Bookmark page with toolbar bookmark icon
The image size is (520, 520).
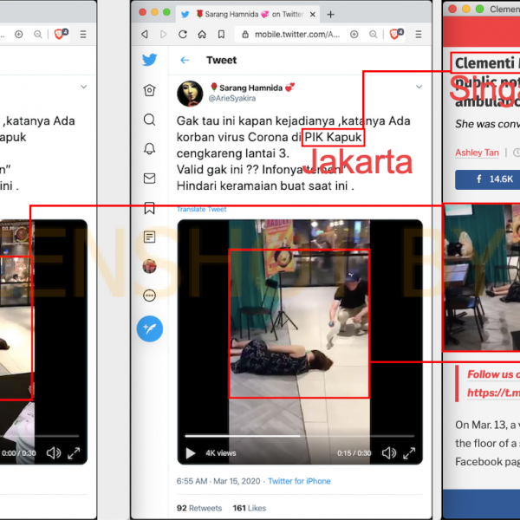[221, 34]
